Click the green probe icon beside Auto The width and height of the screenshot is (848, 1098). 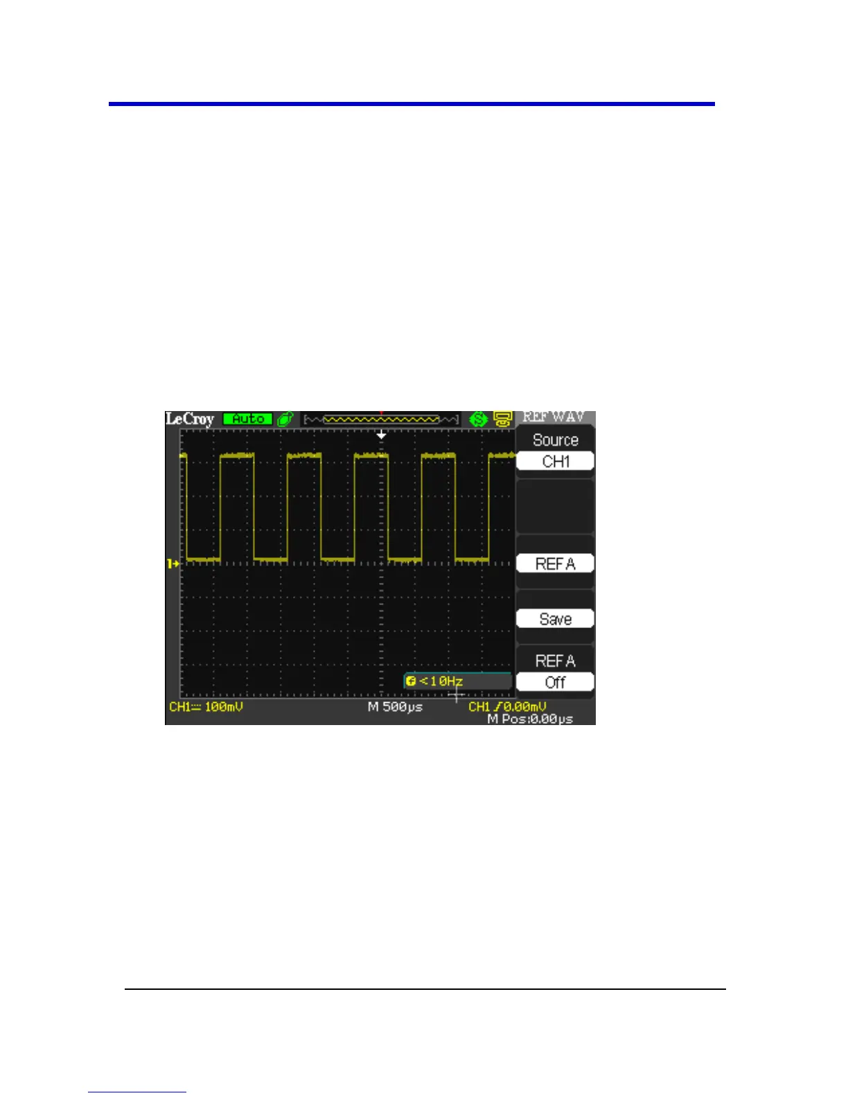pos(285,419)
